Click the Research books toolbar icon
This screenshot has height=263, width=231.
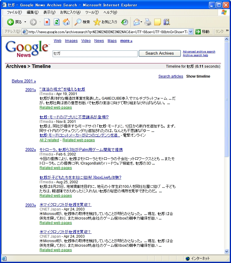[167, 22]
